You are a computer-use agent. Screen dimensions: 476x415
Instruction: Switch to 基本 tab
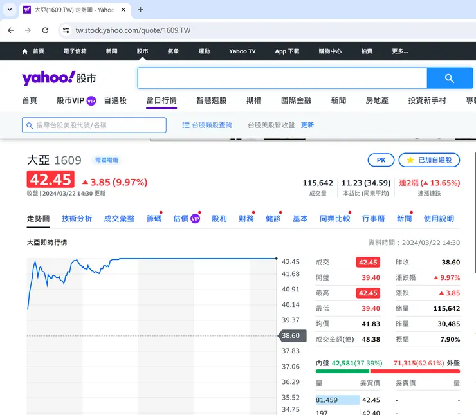(x=300, y=219)
